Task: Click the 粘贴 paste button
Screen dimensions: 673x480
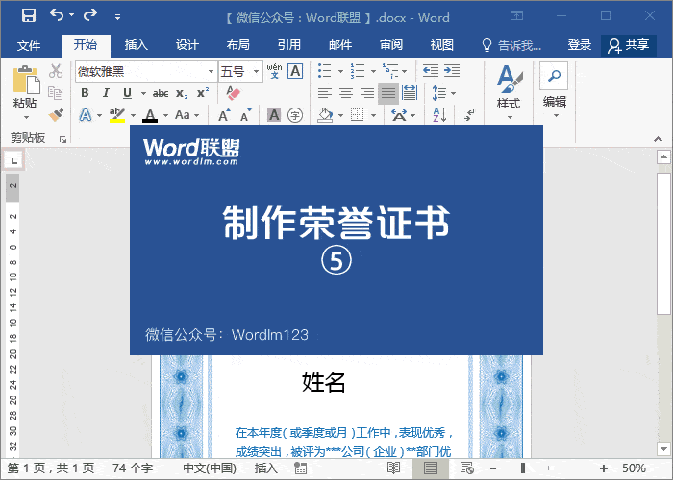Action: click(x=26, y=85)
